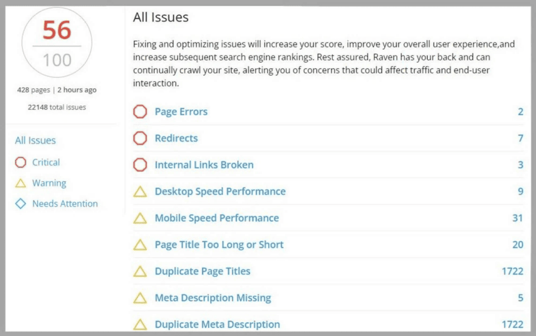Open the Redirects issue details
The width and height of the screenshot is (536, 336).
click(176, 138)
